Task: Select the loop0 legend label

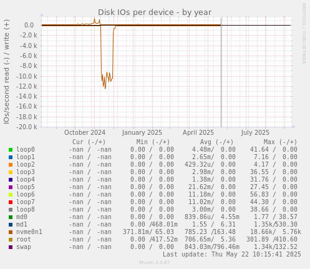Action: tap(26, 150)
